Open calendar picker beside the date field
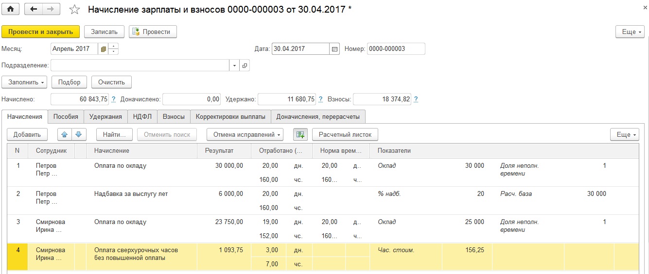 (x=334, y=49)
